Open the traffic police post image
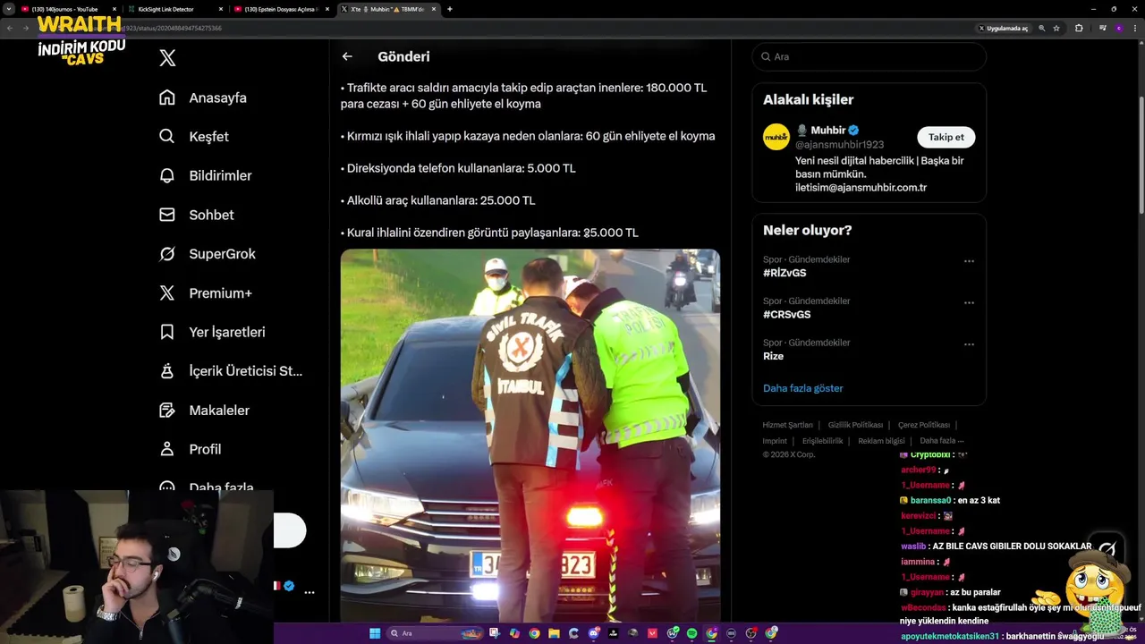Screen dimensions: 1145x644 (530, 436)
